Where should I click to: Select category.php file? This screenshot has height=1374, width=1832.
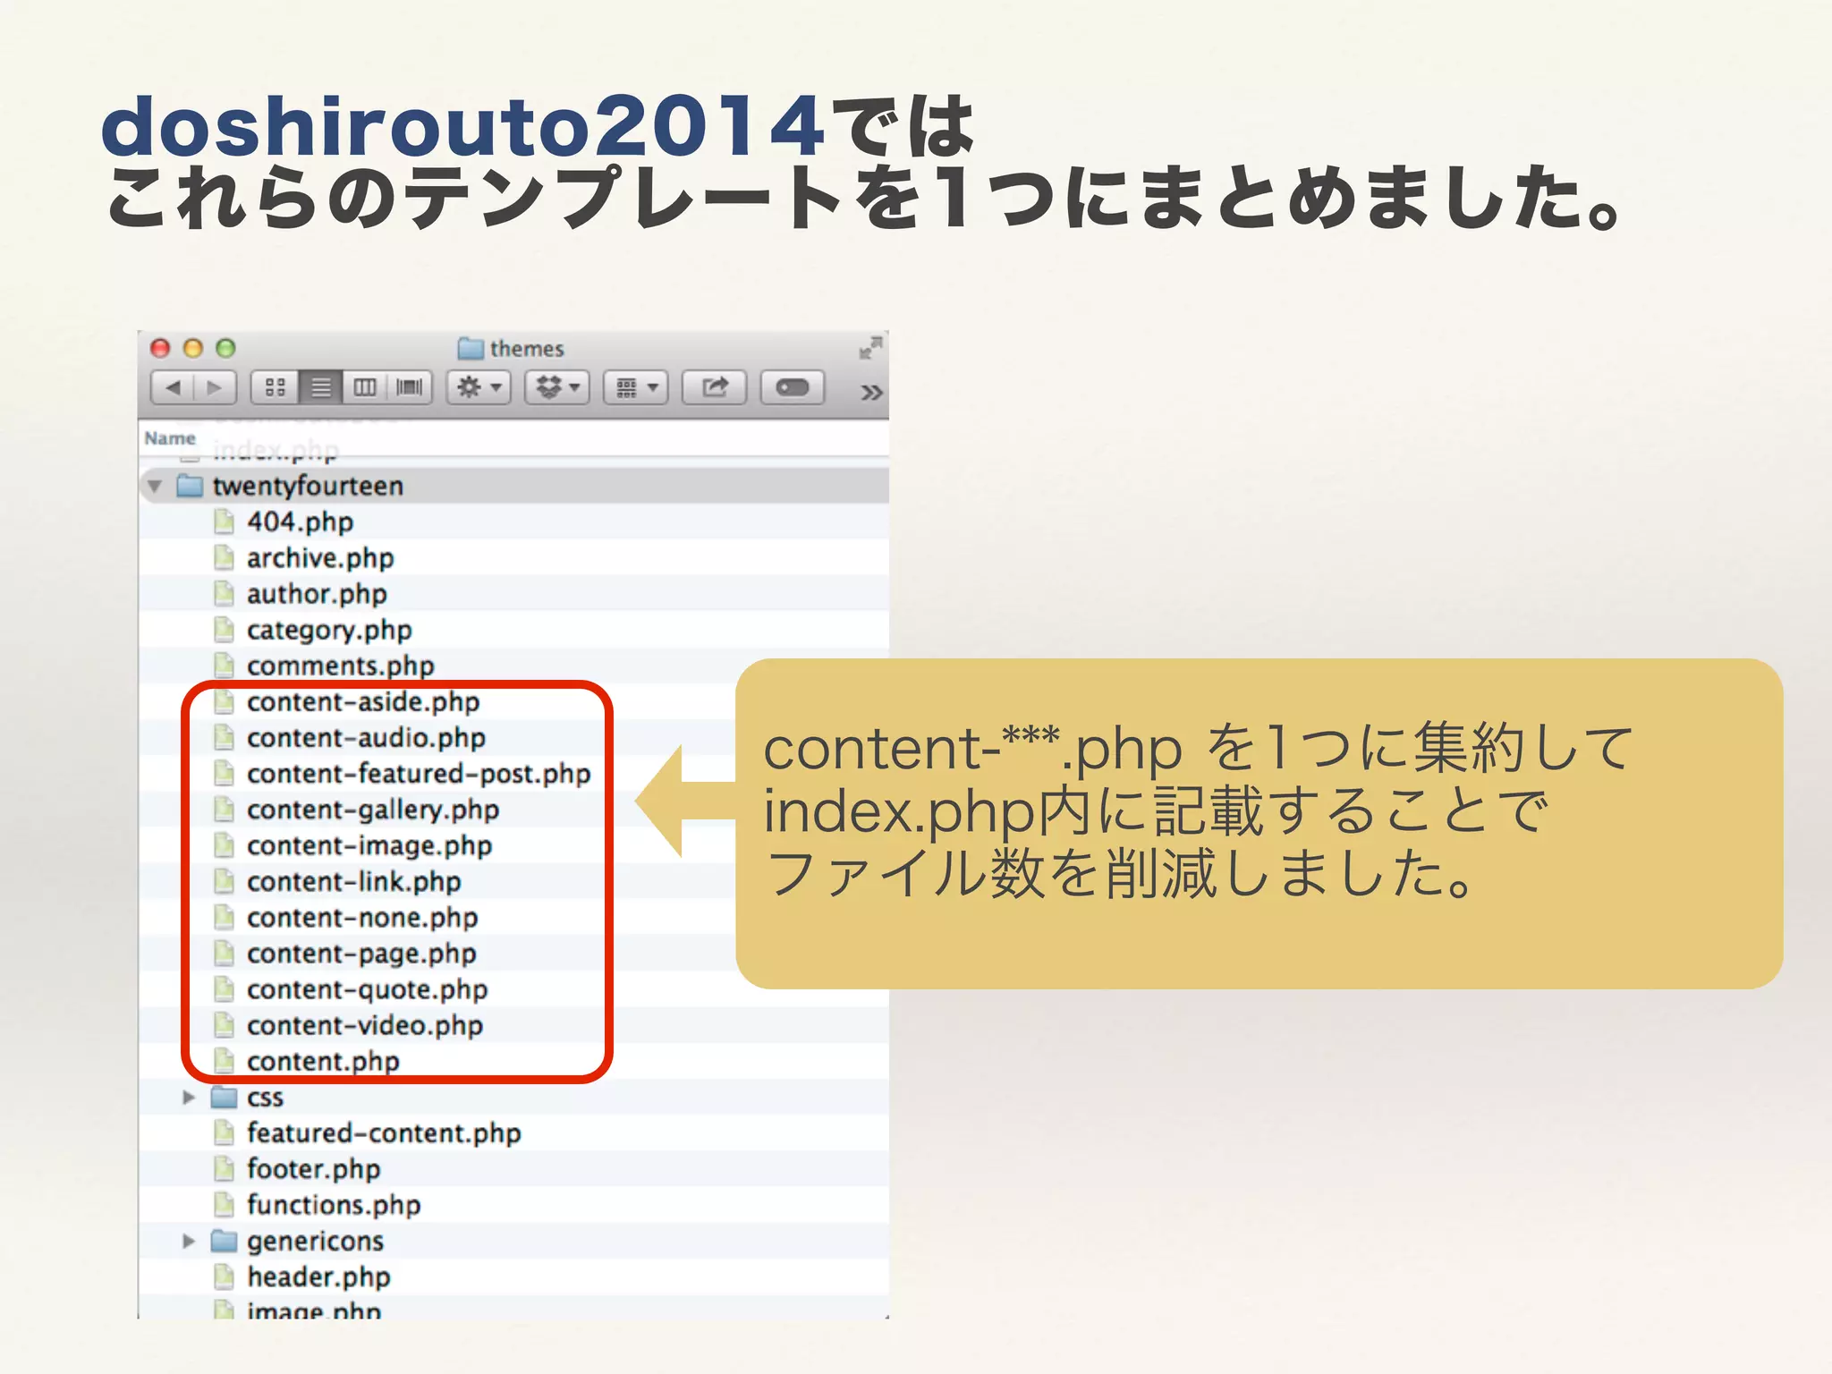coord(329,631)
